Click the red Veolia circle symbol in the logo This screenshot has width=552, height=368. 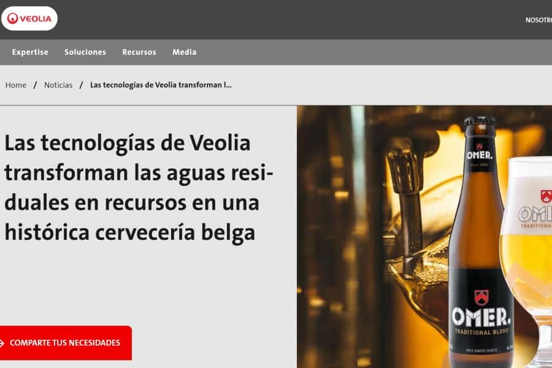pyautogui.click(x=12, y=18)
